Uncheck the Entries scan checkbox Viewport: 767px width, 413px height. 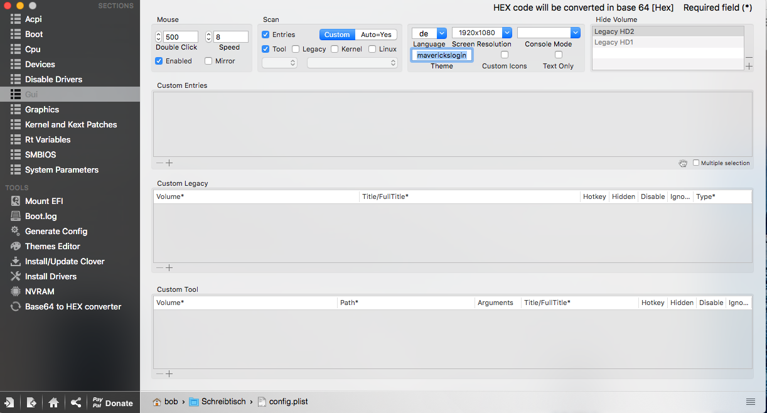click(266, 35)
